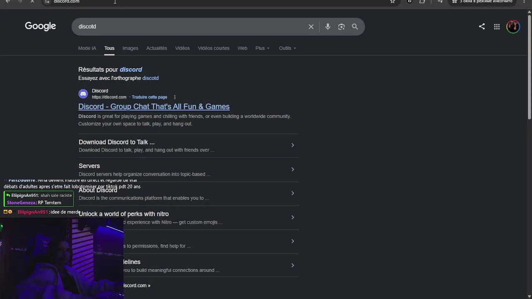
Task: Open the Outils dropdown
Action: pos(287,48)
